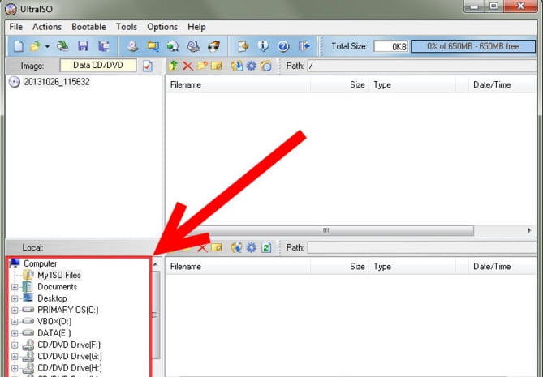Viewport: 543px width, 377px height.
Task: Click the Help question mark icon
Action: tap(283, 47)
